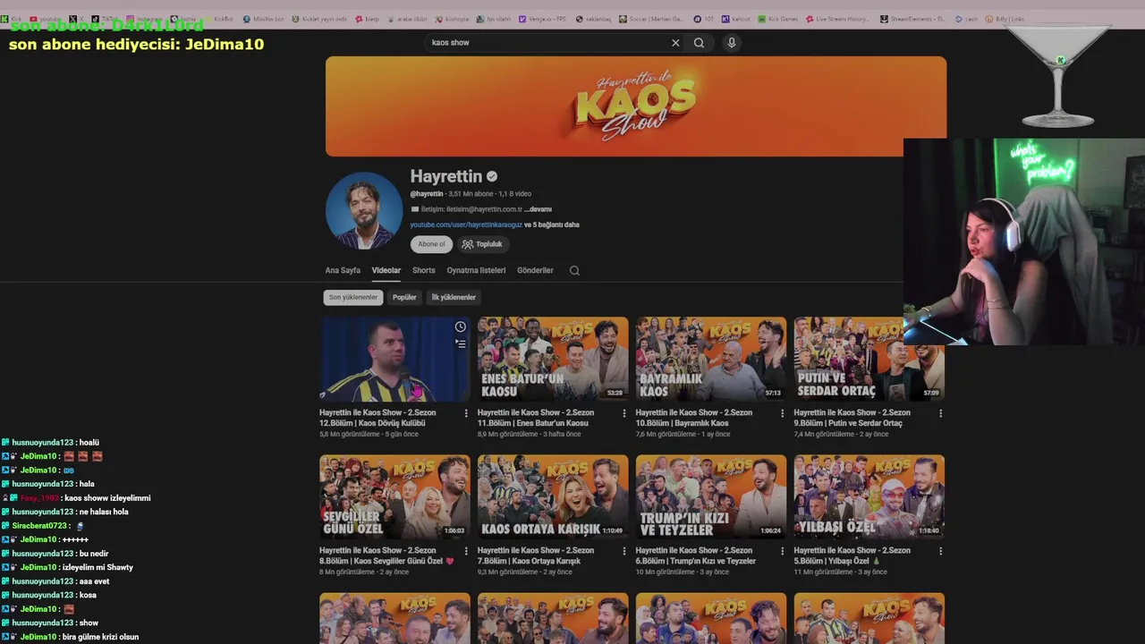Screen dimensions: 1145x644
Task: Add Kaos Dövüş Kulübü video to queue
Action: pos(460,343)
